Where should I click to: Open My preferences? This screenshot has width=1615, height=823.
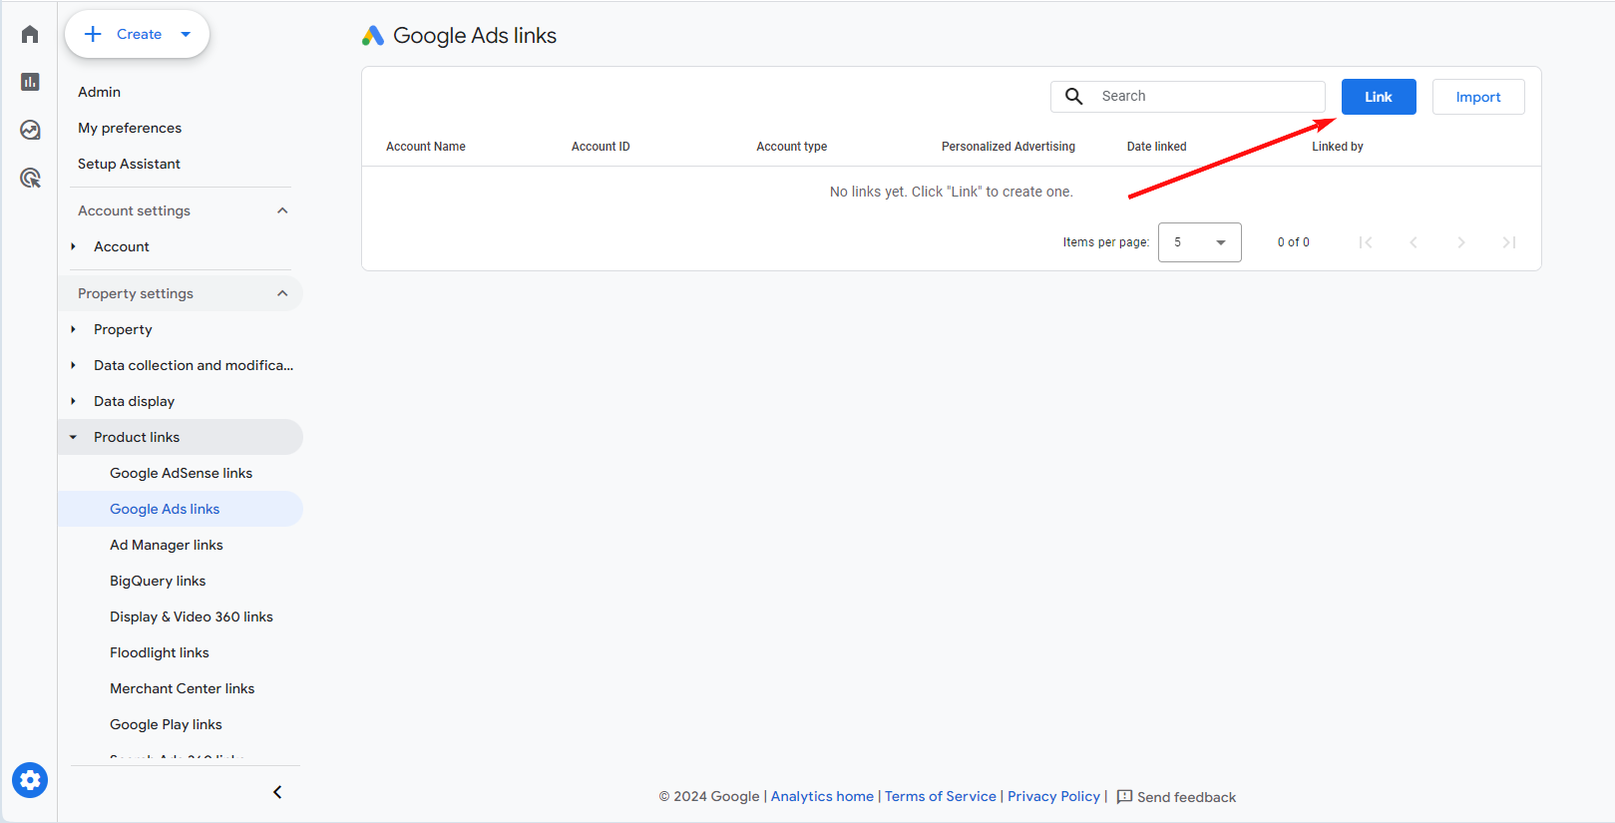tap(130, 128)
